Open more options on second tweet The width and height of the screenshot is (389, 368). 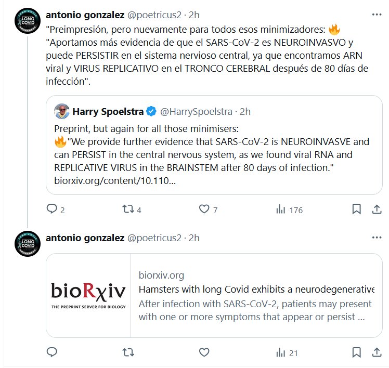point(377,238)
